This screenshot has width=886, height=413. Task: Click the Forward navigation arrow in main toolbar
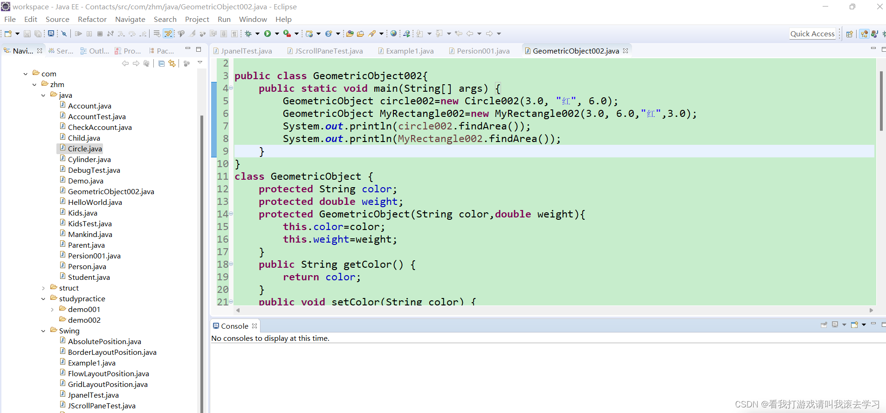(x=489, y=34)
